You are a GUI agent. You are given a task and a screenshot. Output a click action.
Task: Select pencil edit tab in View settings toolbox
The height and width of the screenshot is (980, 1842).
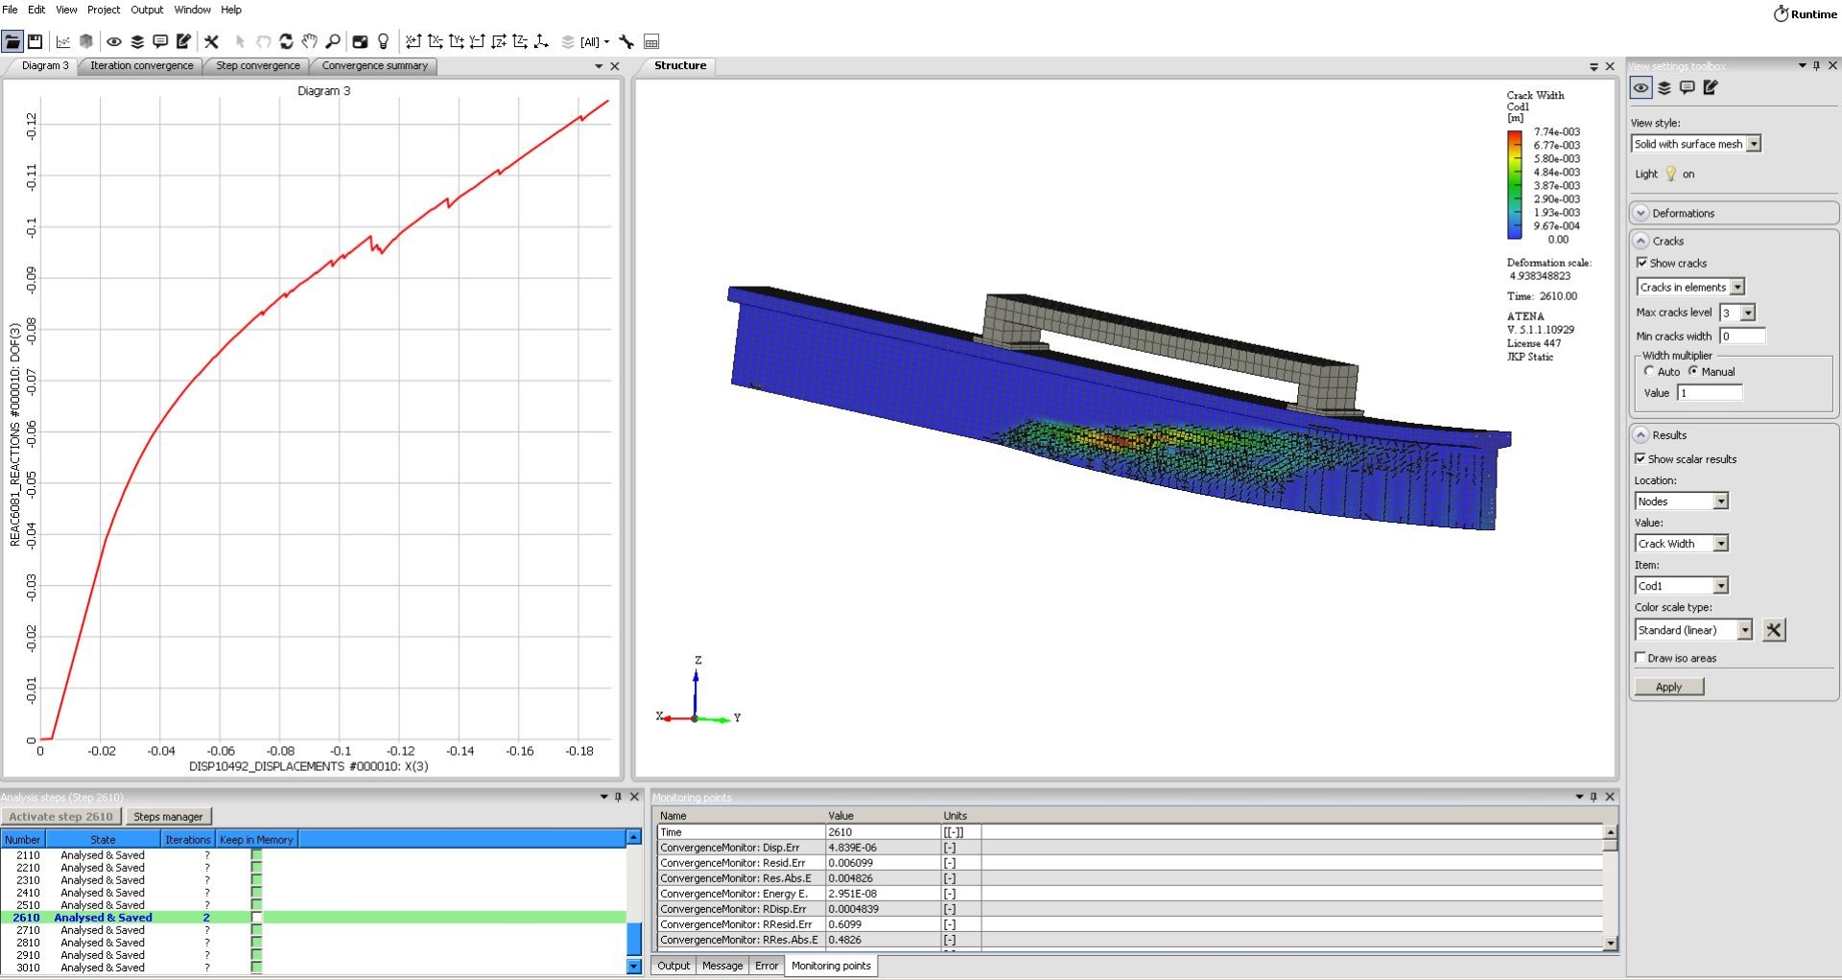click(1711, 88)
